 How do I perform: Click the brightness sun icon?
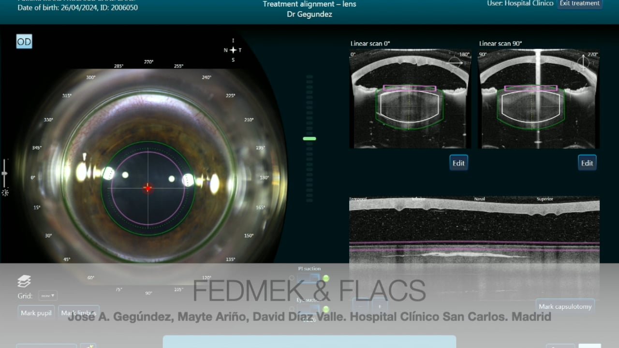pyautogui.click(x=5, y=192)
